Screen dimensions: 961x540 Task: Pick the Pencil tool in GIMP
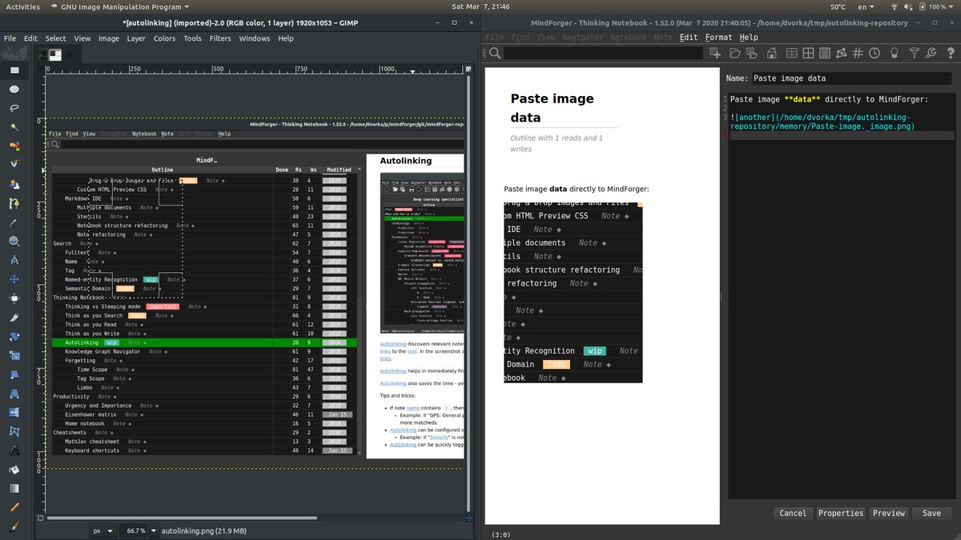[14, 507]
